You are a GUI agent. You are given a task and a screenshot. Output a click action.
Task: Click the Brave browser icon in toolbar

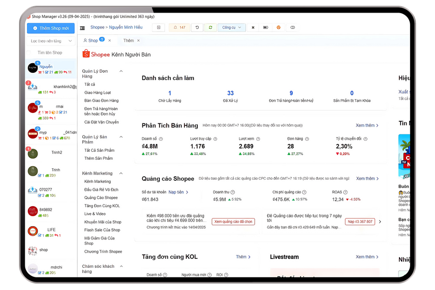tap(279, 27)
